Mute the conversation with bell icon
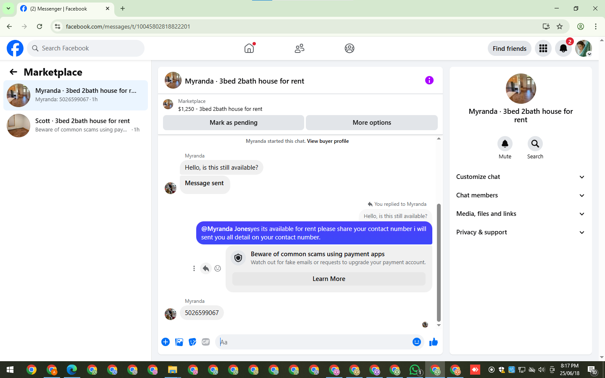The width and height of the screenshot is (605, 378). [505, 144]
